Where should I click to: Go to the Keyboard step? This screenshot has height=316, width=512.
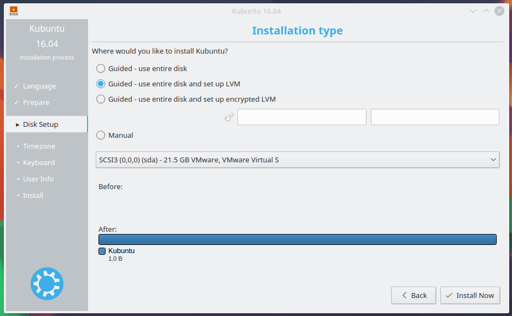coord(39,162)
